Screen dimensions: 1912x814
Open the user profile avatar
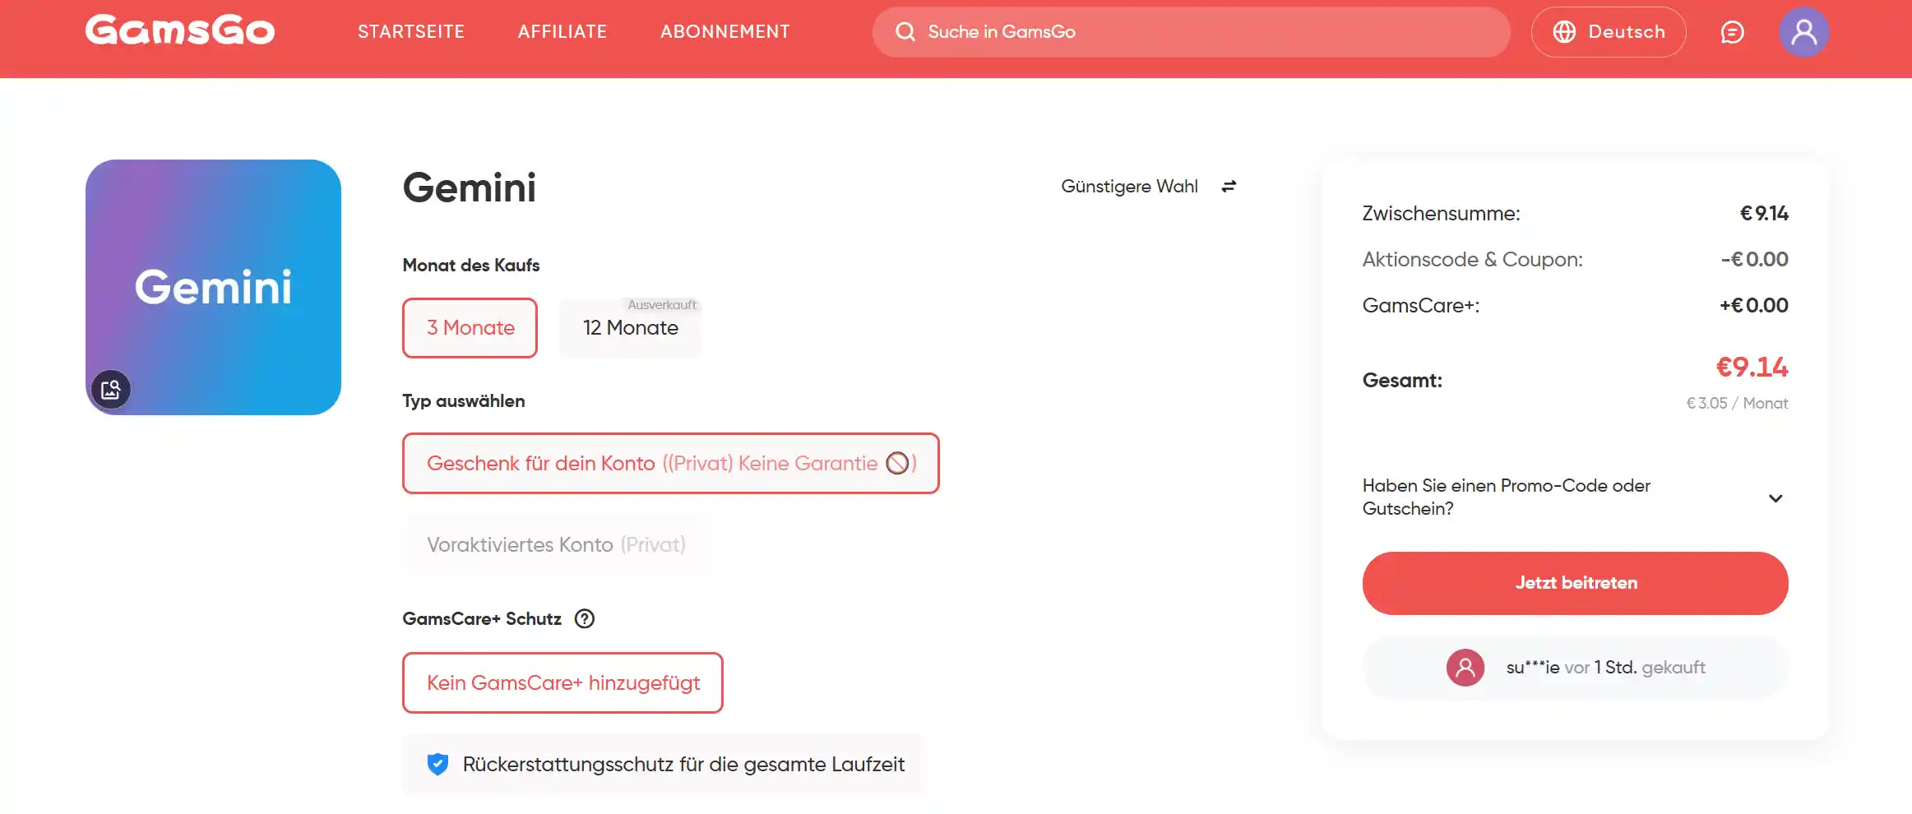tap(1804, 32)
